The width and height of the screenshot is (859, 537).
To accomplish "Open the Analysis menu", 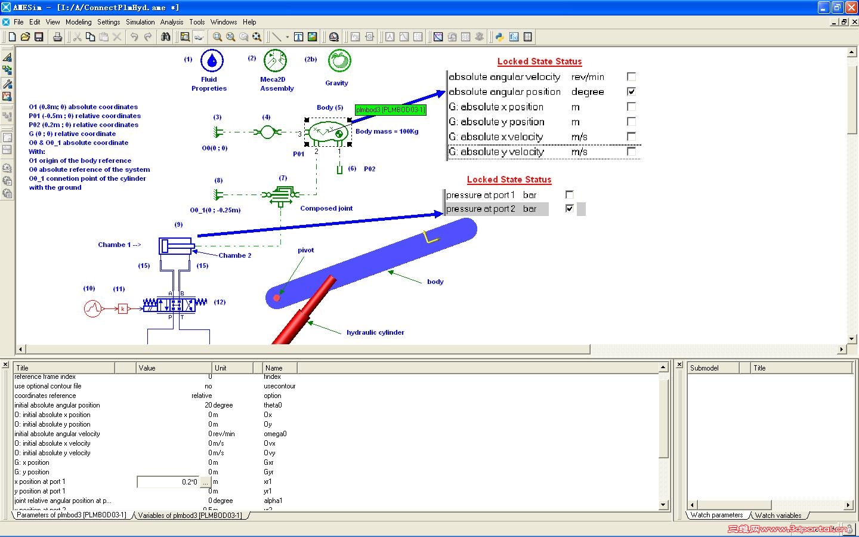I will tap(172, 22).
